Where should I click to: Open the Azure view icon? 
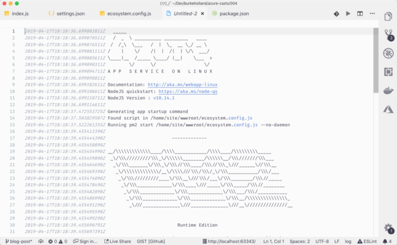(x=388, y=109)
